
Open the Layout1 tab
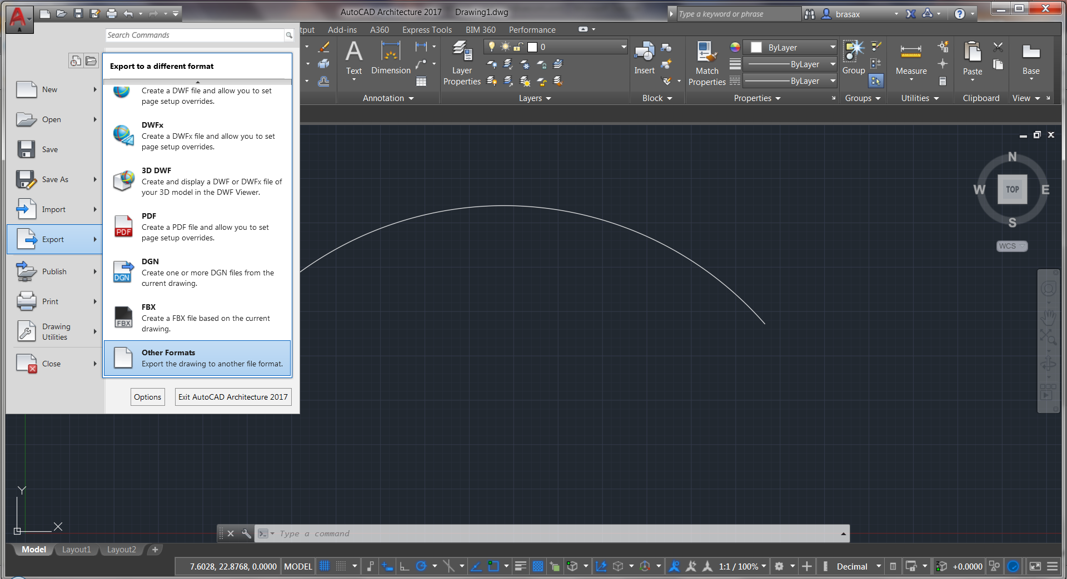point(76,550)
